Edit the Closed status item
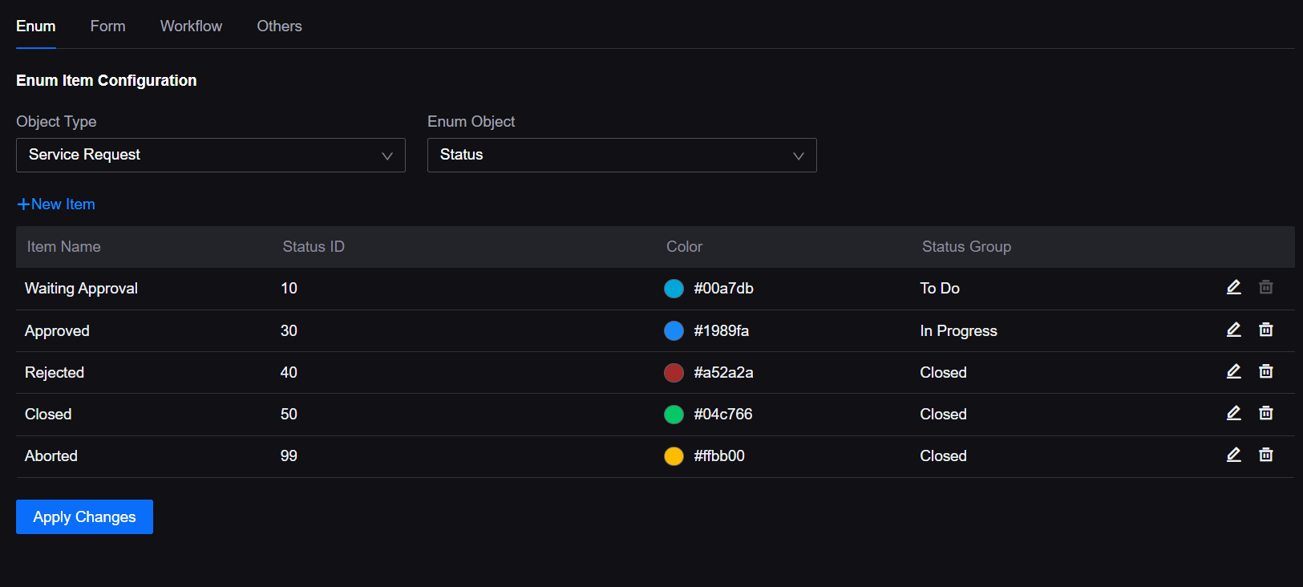The image size is (1303, 587). tap(1233, 413)
